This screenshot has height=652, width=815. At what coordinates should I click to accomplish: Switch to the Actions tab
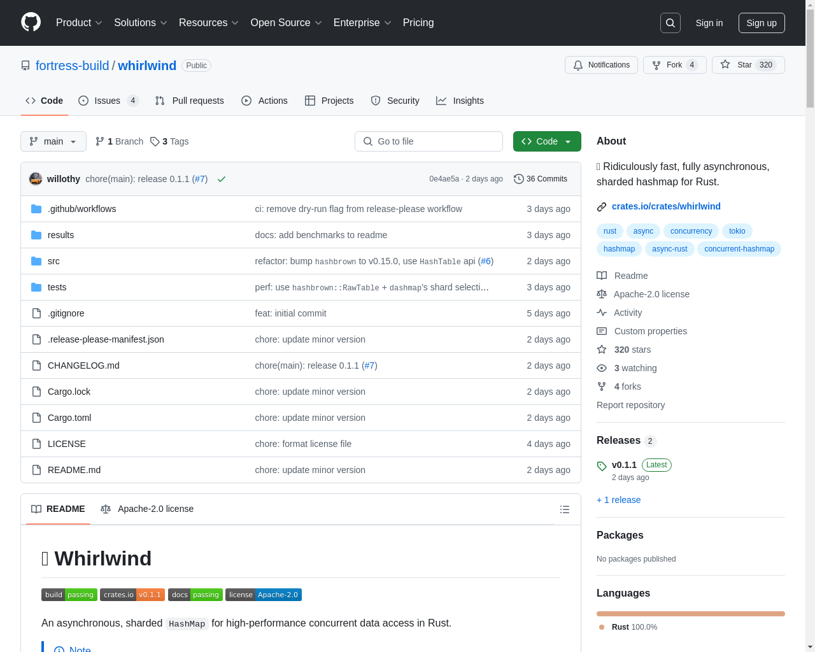264,101
